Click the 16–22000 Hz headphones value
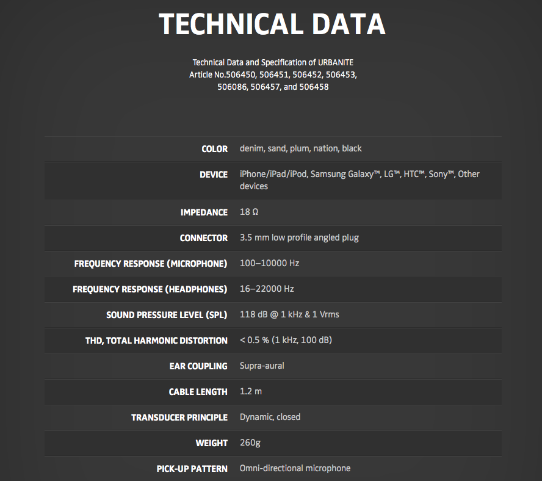The width and height of the screenshot is (542, 481). point(267,289)
